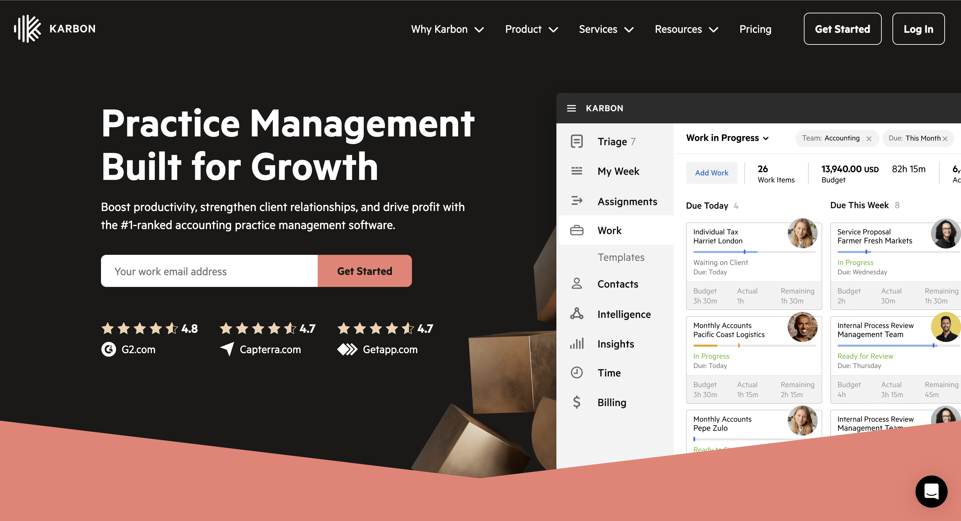Select the Assignments navigation icon
The image size is (961, 521).
pos(576,201)
